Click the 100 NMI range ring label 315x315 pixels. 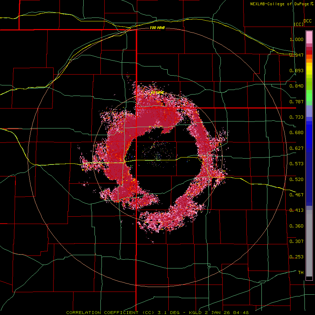coord(157,28)
